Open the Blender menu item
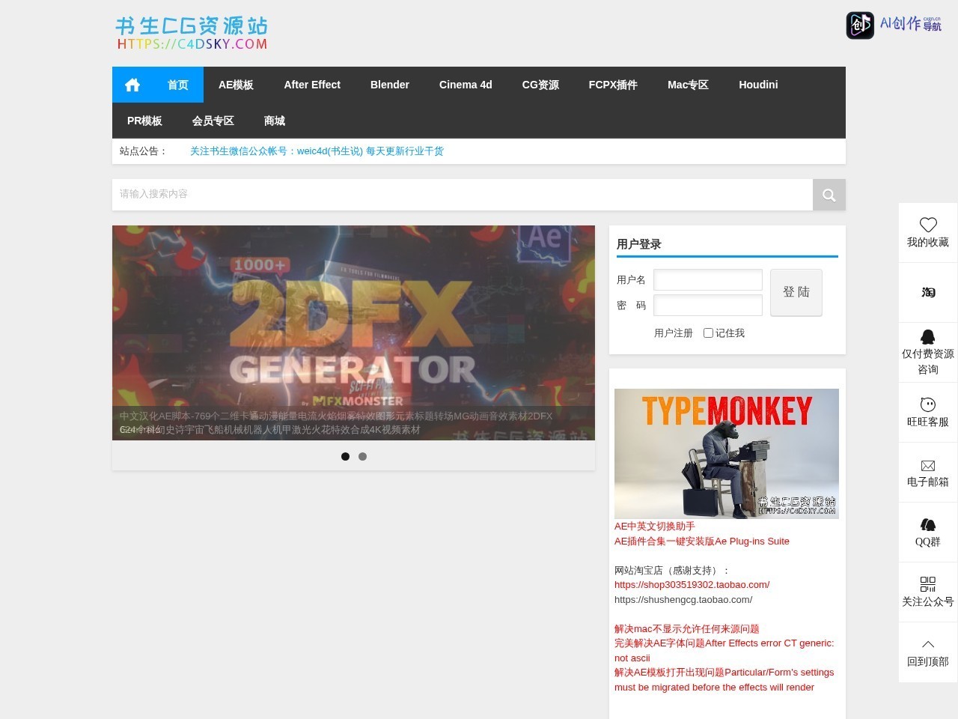The width and height of the screenshot is (958, 719). 390,85
